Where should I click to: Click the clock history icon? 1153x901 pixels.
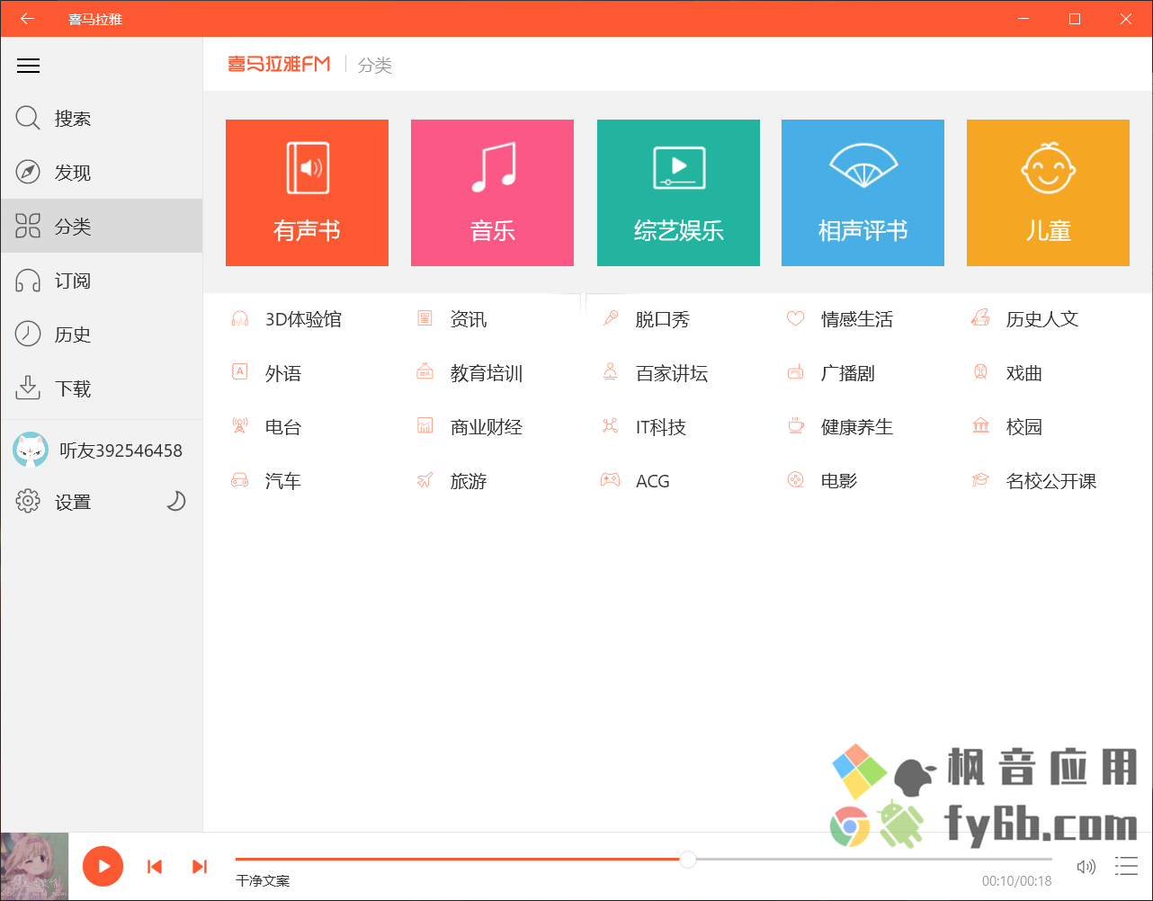[29, 335]
